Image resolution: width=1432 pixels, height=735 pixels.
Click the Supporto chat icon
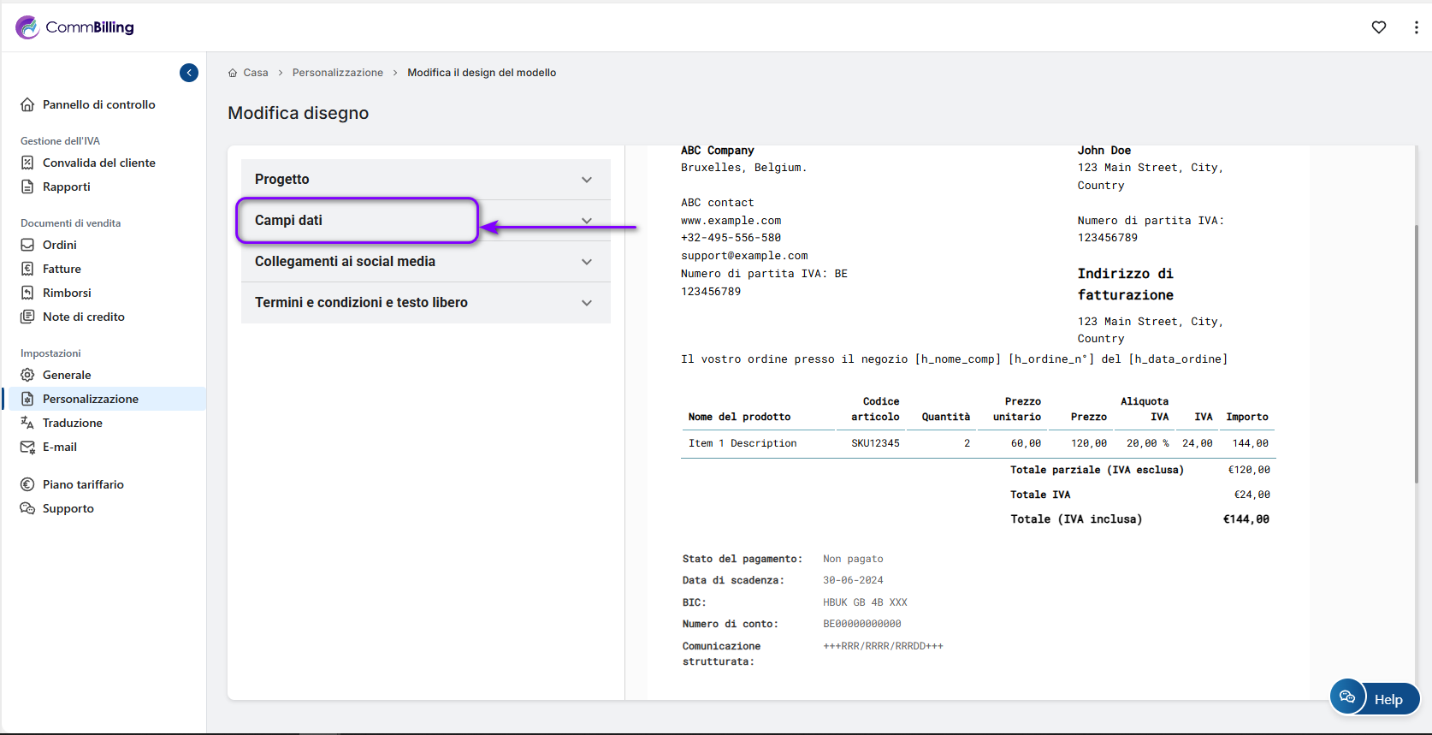coord(27,508)
